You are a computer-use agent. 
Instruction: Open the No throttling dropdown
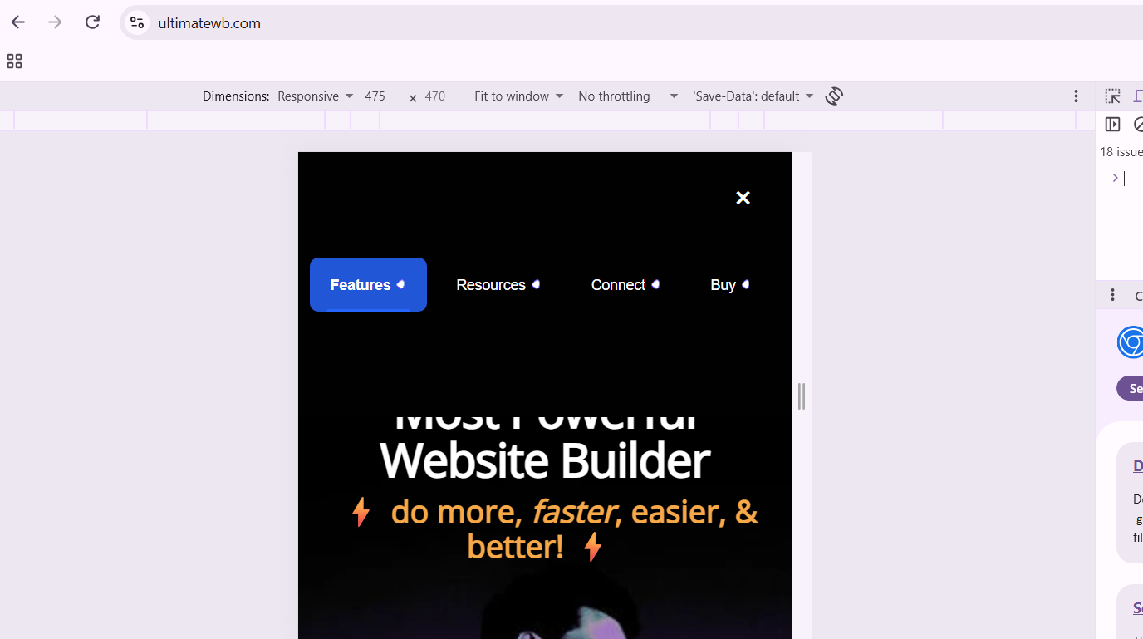coord(628,96)
